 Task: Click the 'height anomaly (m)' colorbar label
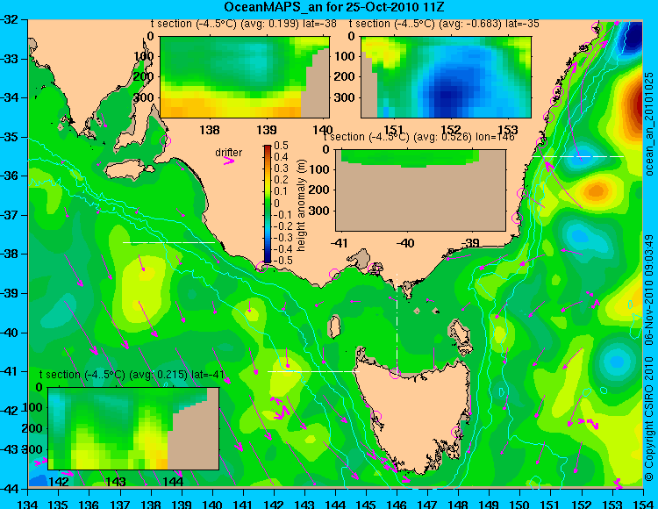pos(301,205)
